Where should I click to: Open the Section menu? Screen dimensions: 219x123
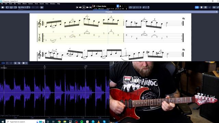(x=30, y=4)
